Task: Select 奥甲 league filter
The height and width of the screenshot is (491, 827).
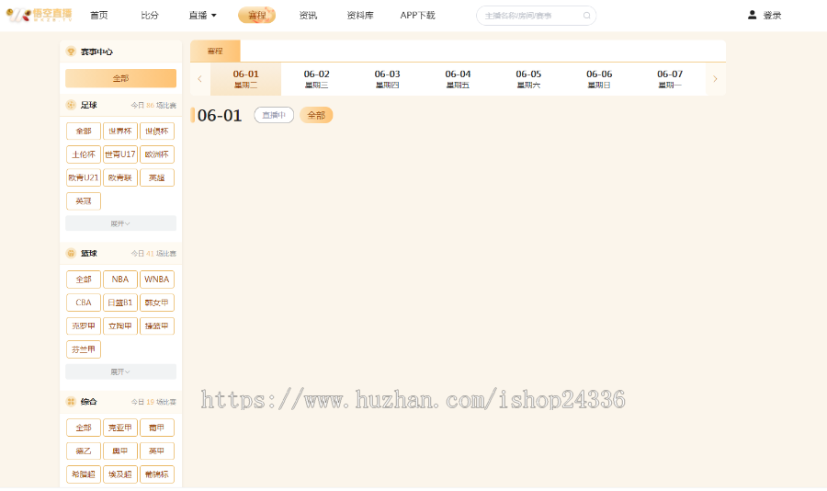Action: (120, 451)
